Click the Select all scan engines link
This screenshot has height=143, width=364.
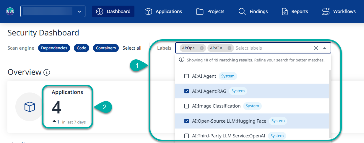click(x=132, y=48)
